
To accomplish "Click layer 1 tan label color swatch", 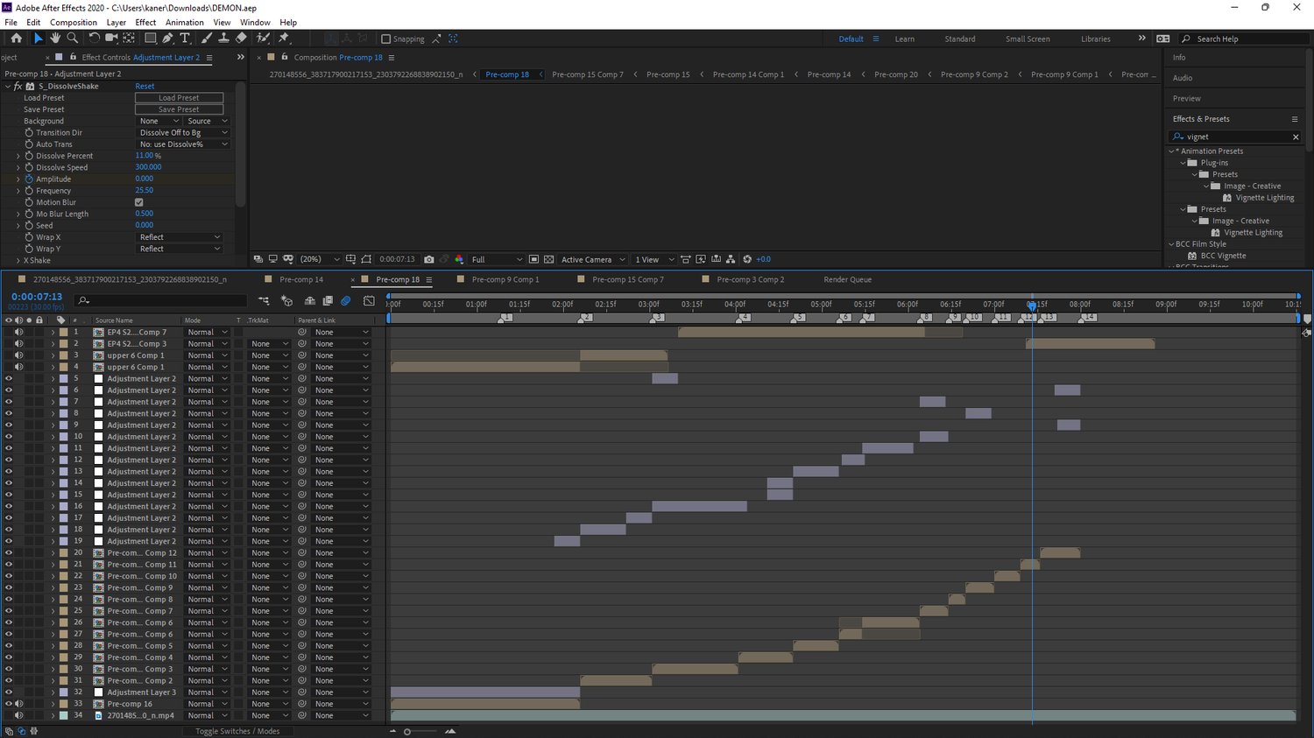I will 63,333.
